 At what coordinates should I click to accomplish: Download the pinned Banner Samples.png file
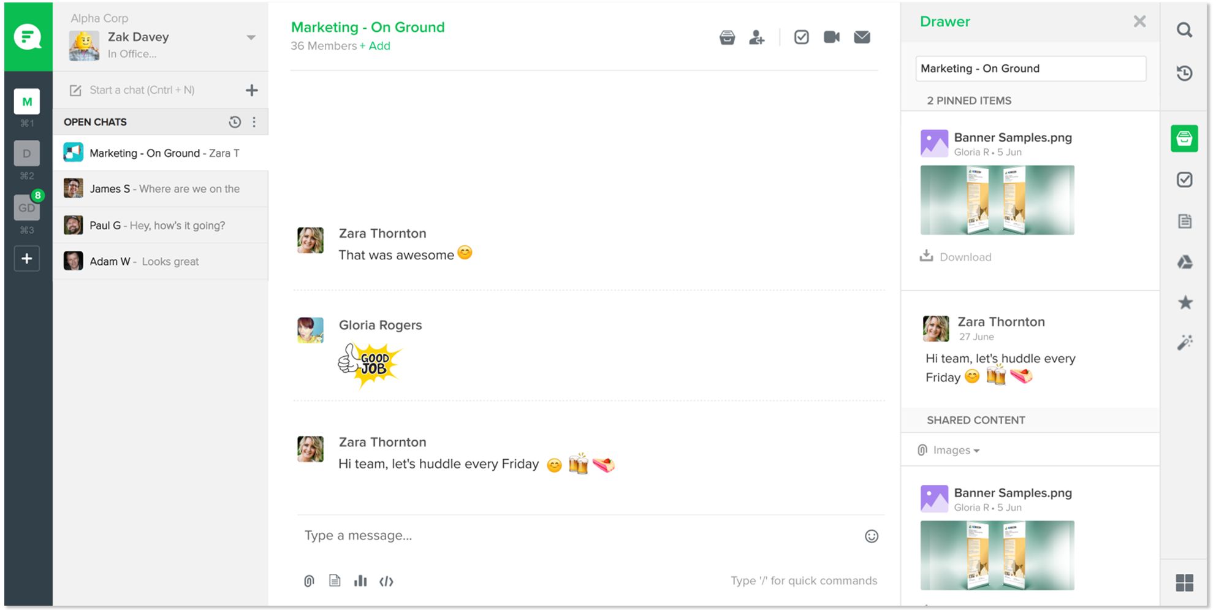click(x=956, y=257)
